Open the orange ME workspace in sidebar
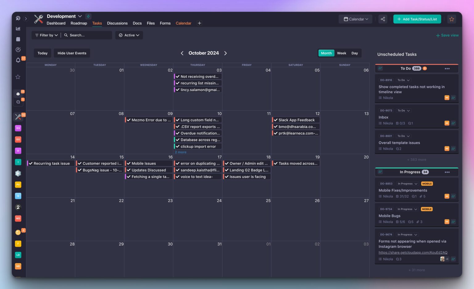The image size is (474, 289). click(18, 266)
